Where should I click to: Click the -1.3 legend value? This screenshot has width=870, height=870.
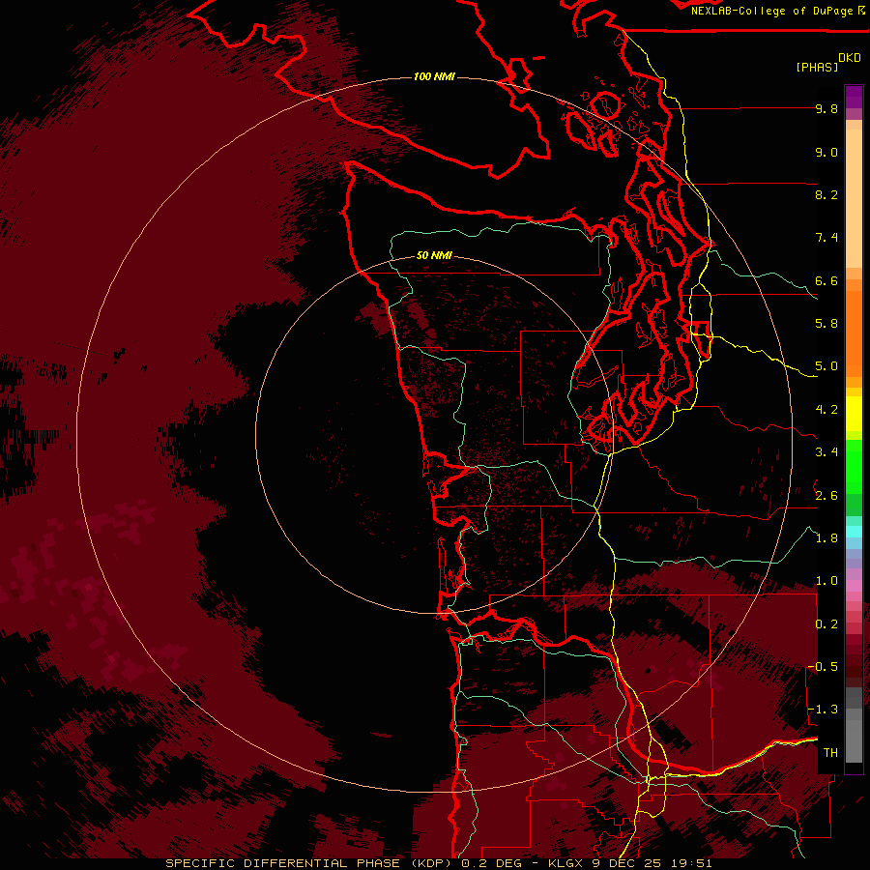tap(823, 710)
